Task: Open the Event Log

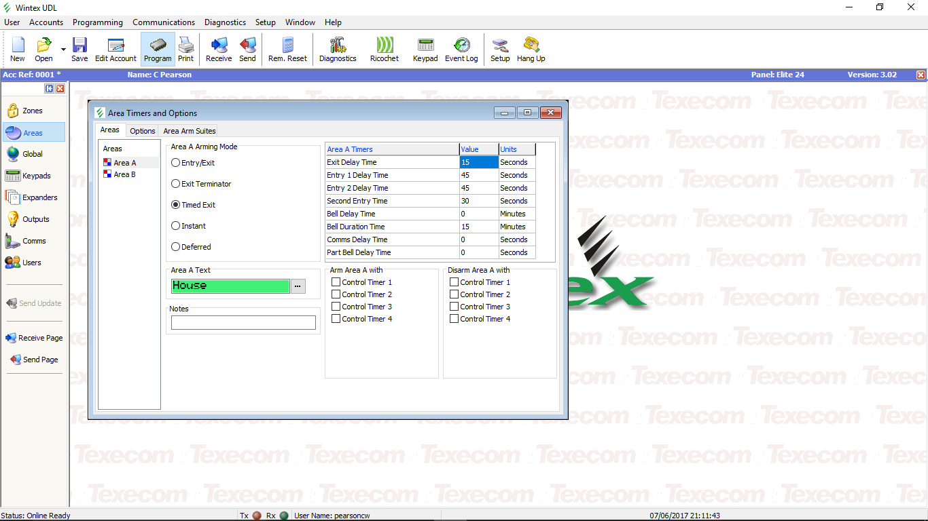Action: (x=461, y=50)
